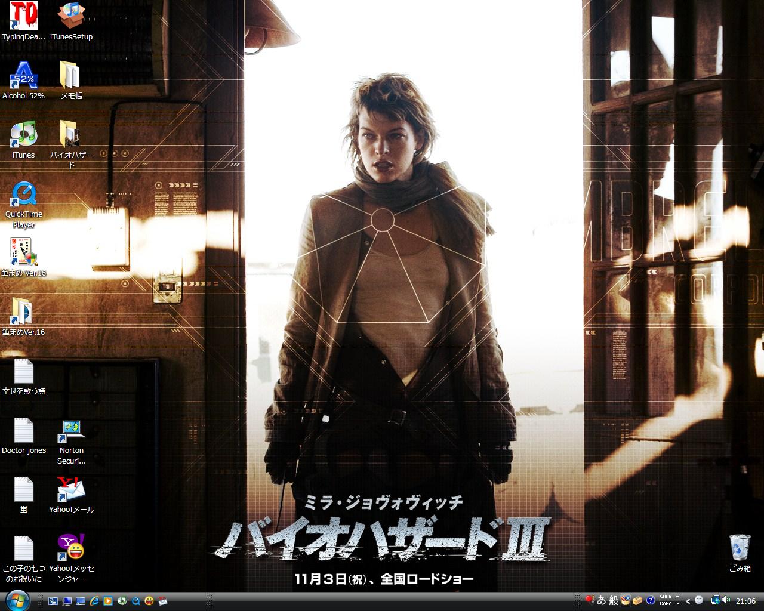Select the Doctor jones text file
This screenshot has height=611, width=764.
coord(23,435)
